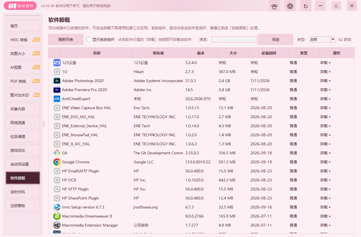The image size is (361, 237).
Task: Sort the list by 发布者 column header
Action: pyautogui.click(x=158, y=53)
